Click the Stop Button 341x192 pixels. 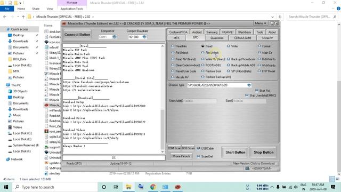point(263,152)
